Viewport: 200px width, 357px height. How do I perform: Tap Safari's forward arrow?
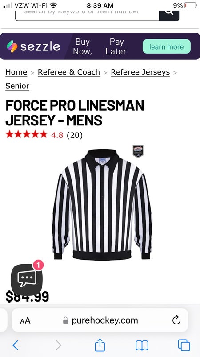58,345
